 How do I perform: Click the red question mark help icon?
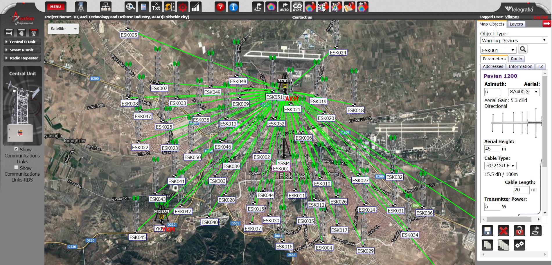tap(220, 7)
